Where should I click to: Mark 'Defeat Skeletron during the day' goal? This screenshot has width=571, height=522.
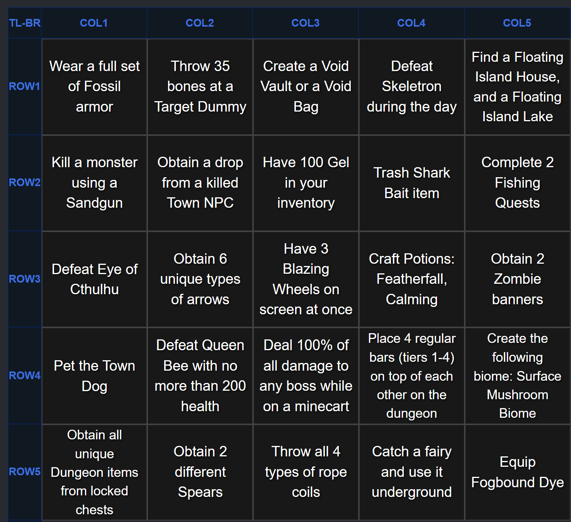tap(412, 86)
